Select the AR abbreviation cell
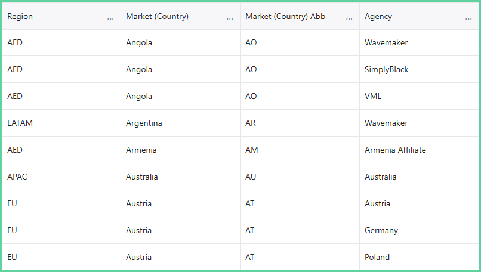The image size is (481, 272). [300, 123]
